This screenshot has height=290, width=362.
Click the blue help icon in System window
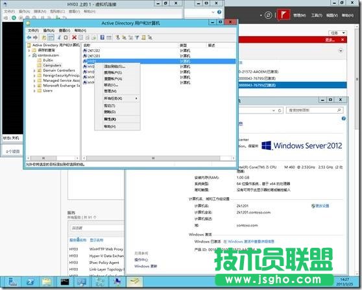344,119
